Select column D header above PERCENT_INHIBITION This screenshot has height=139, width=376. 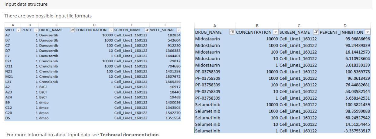(345, 26)
